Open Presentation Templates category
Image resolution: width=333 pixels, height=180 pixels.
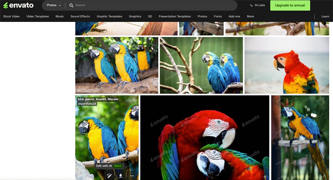175,16
